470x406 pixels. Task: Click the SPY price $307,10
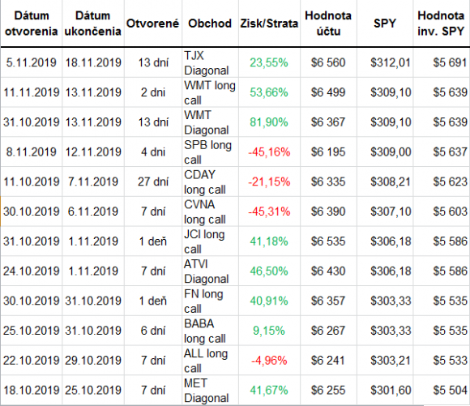click(x=391, y=212)
